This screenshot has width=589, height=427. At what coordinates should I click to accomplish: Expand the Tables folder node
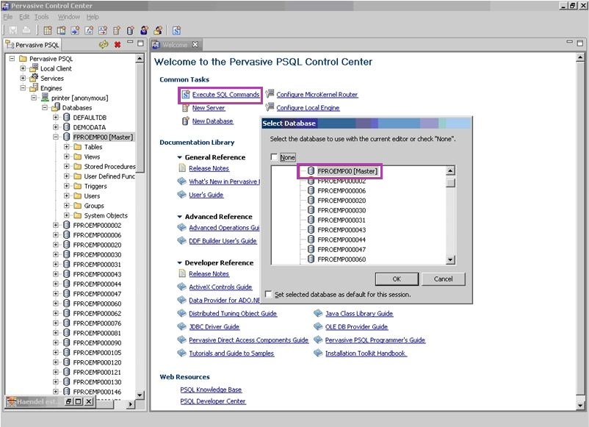(67, 146)
